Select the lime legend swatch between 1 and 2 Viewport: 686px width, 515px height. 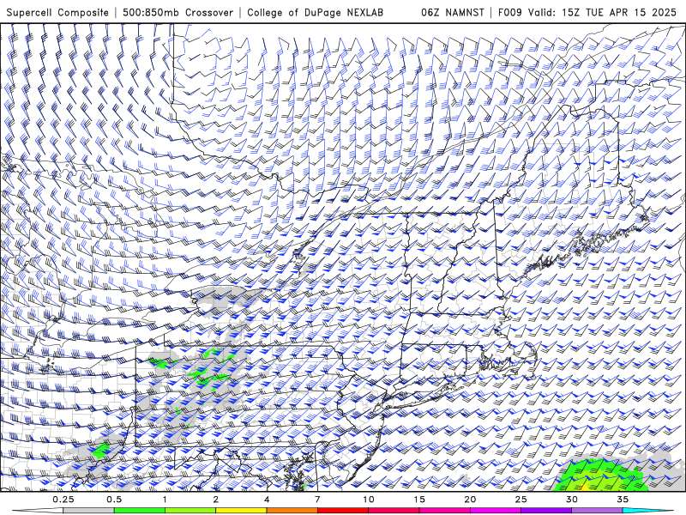point(190,511)
